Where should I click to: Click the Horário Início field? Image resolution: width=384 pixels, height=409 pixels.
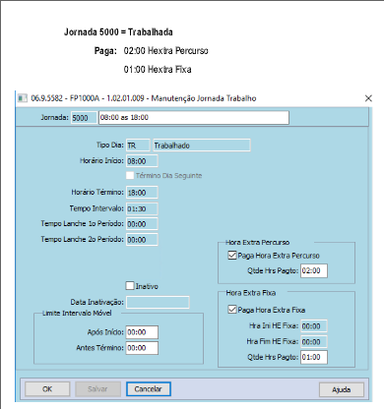tap(142, 161)
